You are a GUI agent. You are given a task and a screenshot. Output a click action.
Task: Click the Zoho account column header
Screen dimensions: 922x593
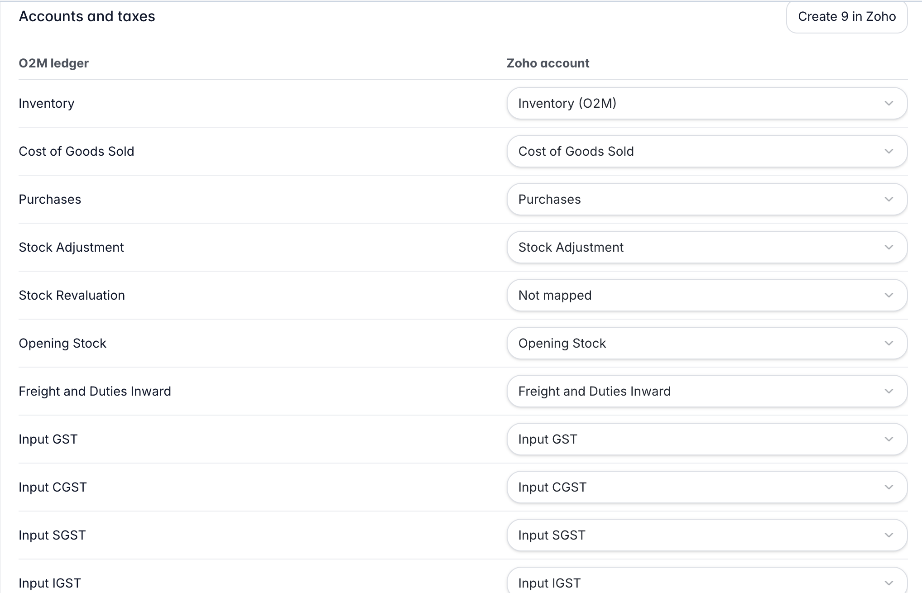(548, 63)
